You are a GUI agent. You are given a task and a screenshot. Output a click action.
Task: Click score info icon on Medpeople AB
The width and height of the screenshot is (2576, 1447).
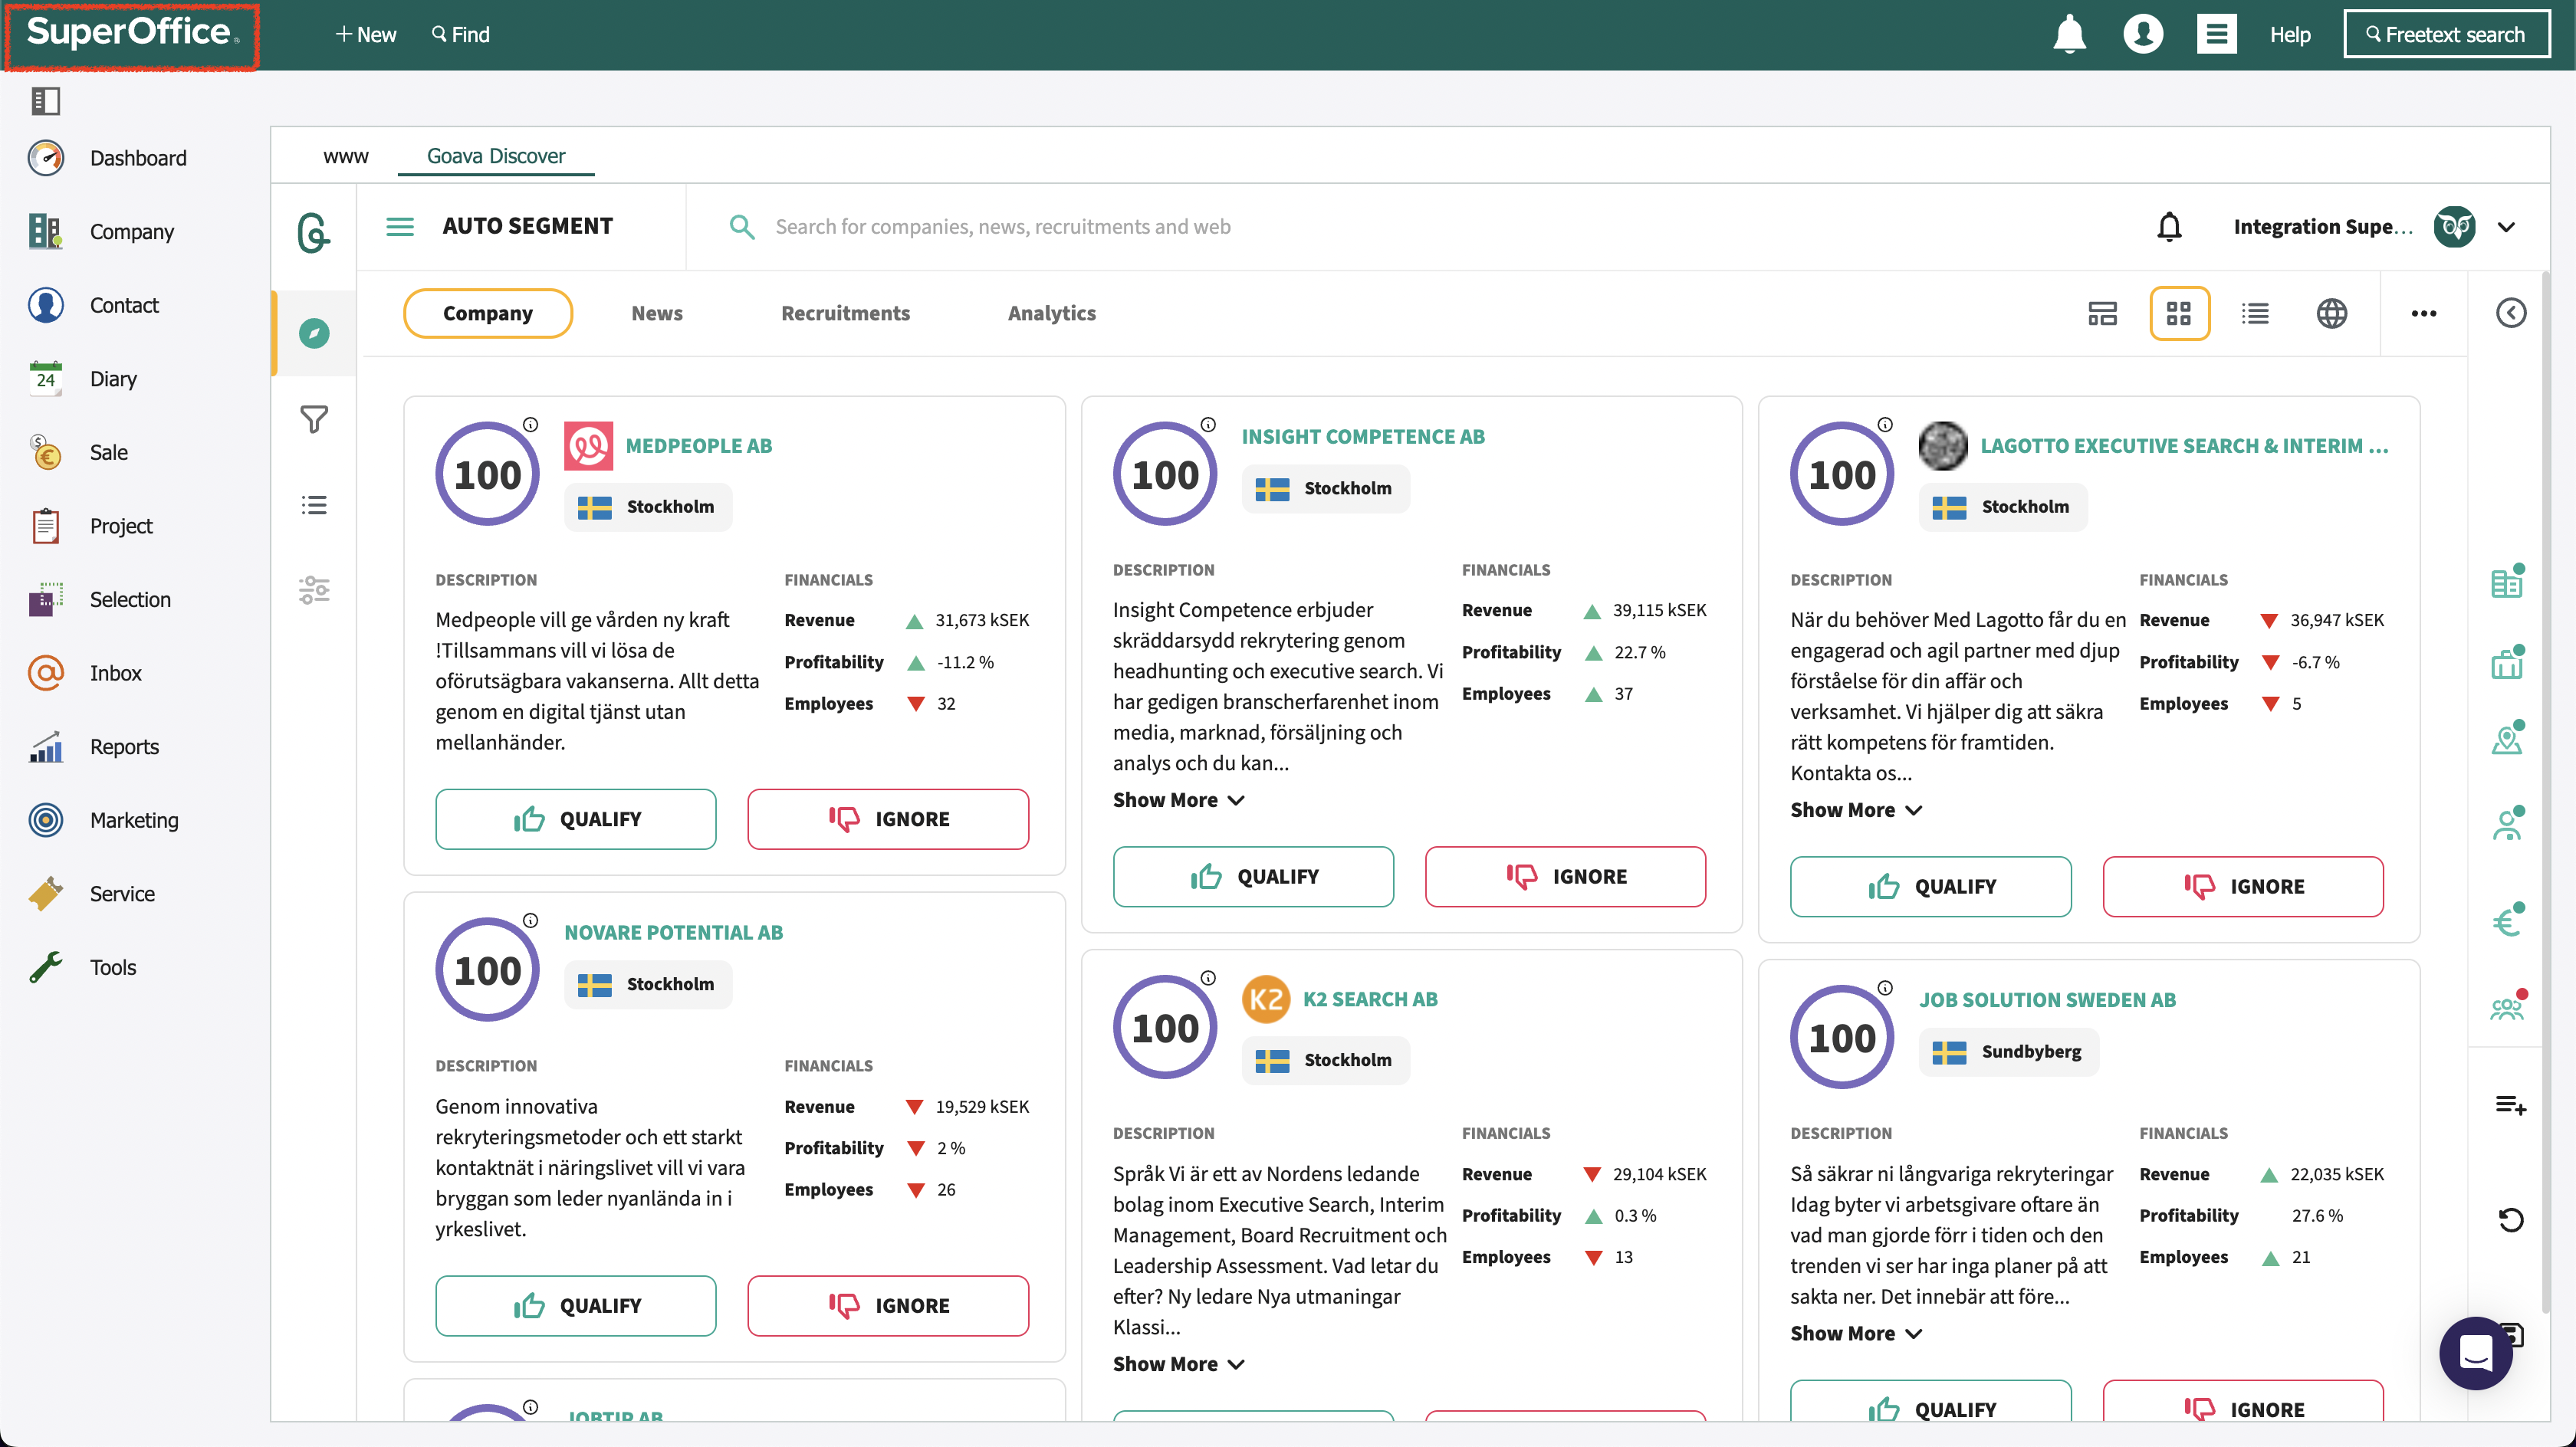tap(531, 424)
